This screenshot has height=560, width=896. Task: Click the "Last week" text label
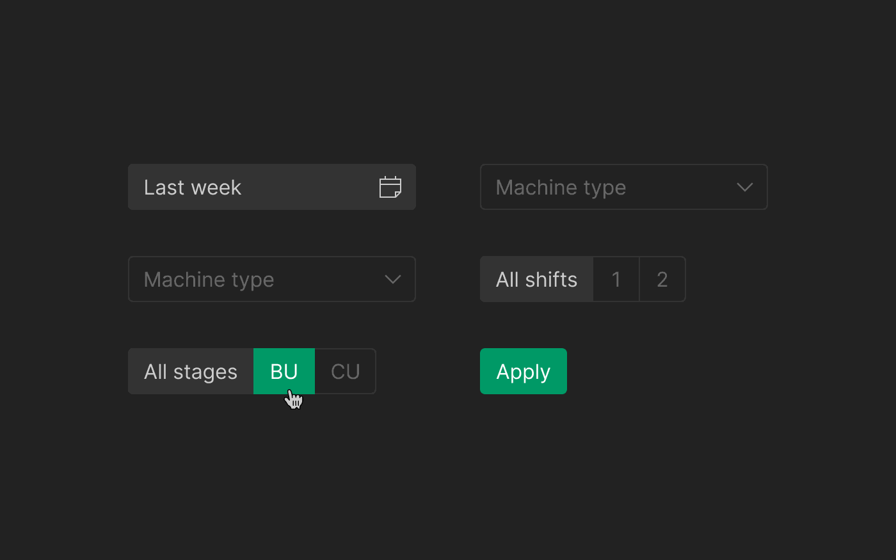tap(193, 188)
